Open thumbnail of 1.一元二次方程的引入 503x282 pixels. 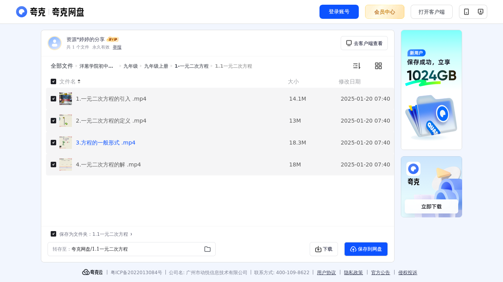pos(66,99)
